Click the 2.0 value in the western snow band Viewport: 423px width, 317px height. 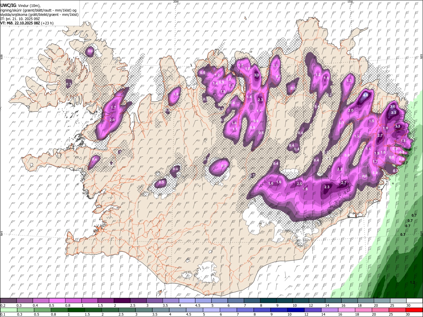tap(112, 120)
